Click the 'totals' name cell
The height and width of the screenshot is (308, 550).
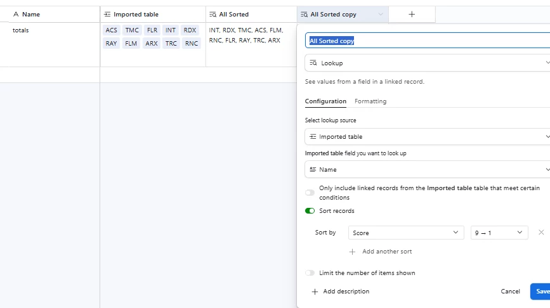point(50,44)
